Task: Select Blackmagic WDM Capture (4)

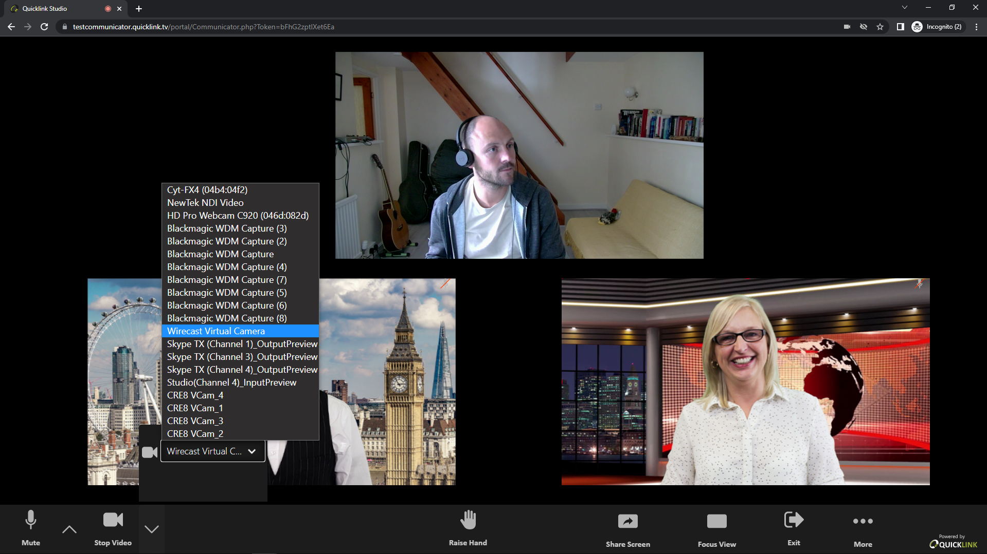Action: tap(241, 267)
